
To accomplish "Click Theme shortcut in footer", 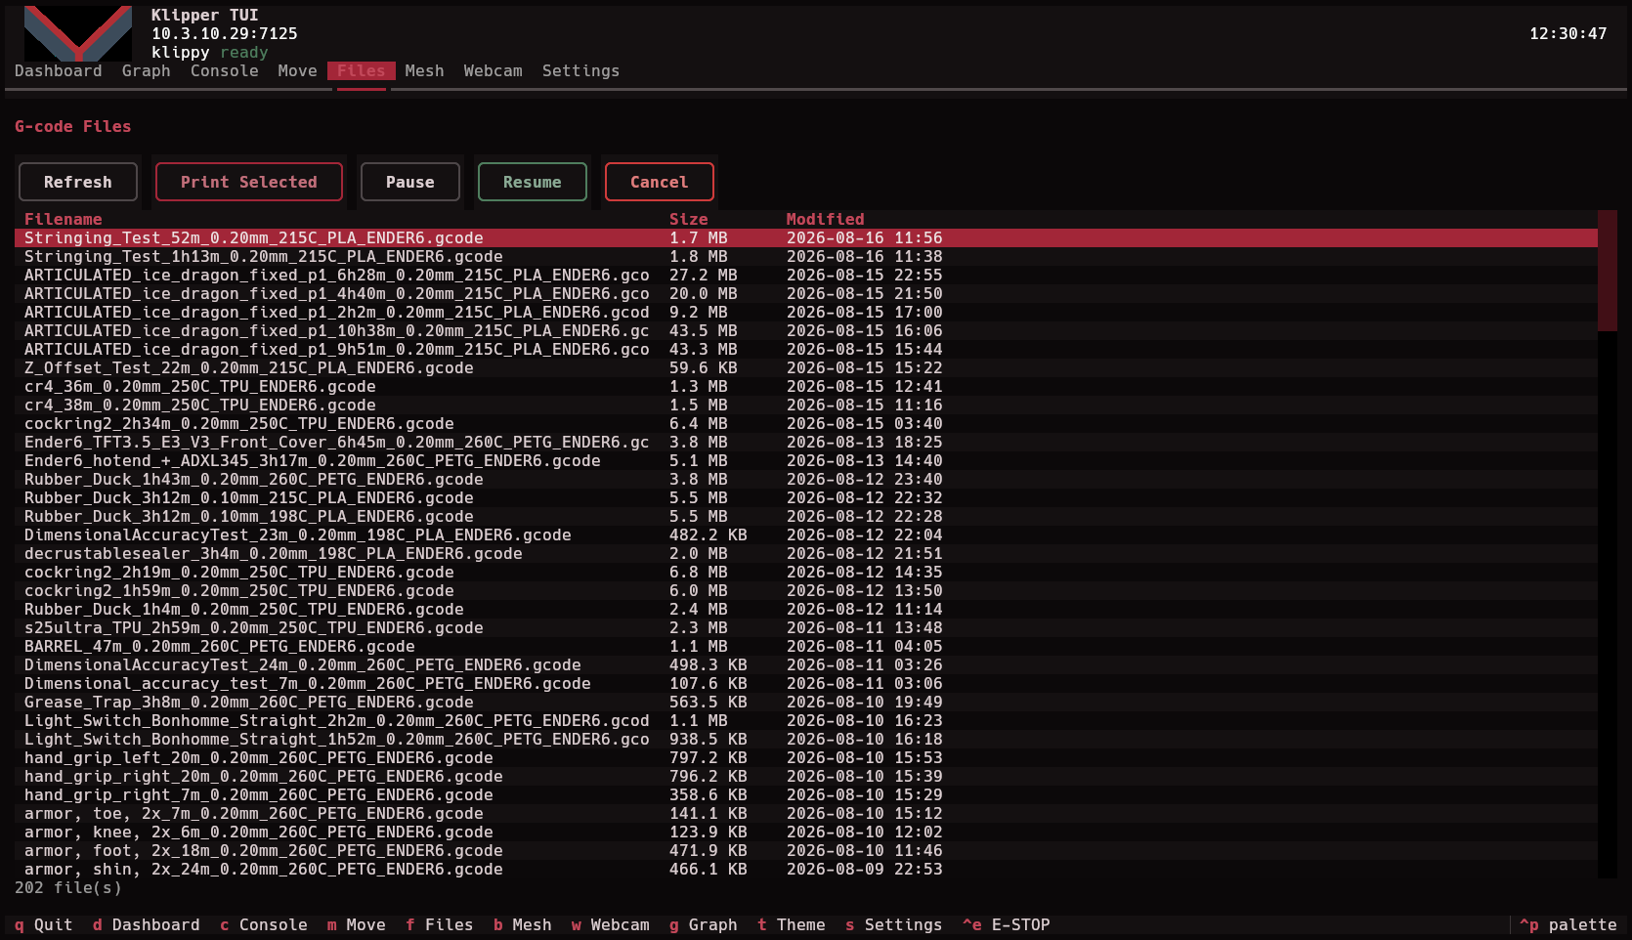I will click(x=792, y=925).
